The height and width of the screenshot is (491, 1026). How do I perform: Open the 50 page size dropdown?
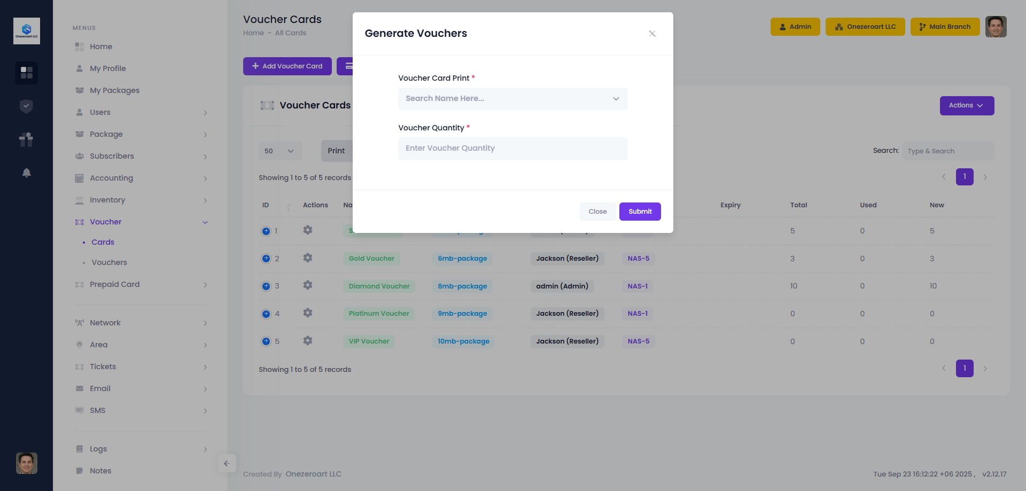pyautogui.click(x=279, y=151)
